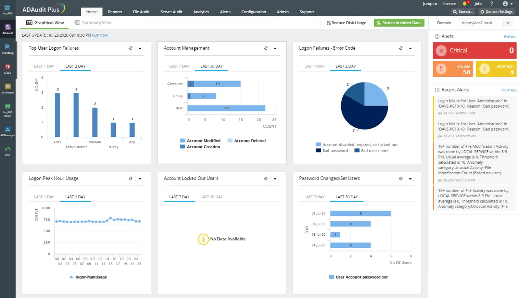Toggle Account Deleted legend series
519x298 pixels.
coord(246,141)
